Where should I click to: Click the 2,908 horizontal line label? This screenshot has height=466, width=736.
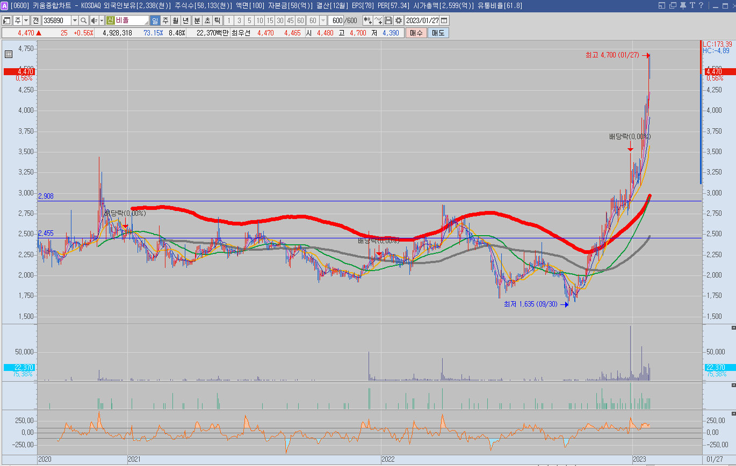(x=46, y=196)
